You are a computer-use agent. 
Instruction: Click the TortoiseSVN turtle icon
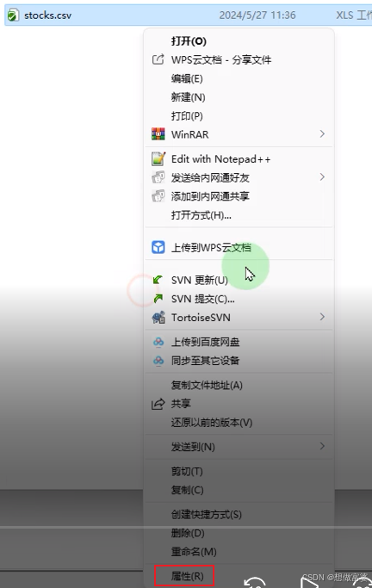click(158, 318)
